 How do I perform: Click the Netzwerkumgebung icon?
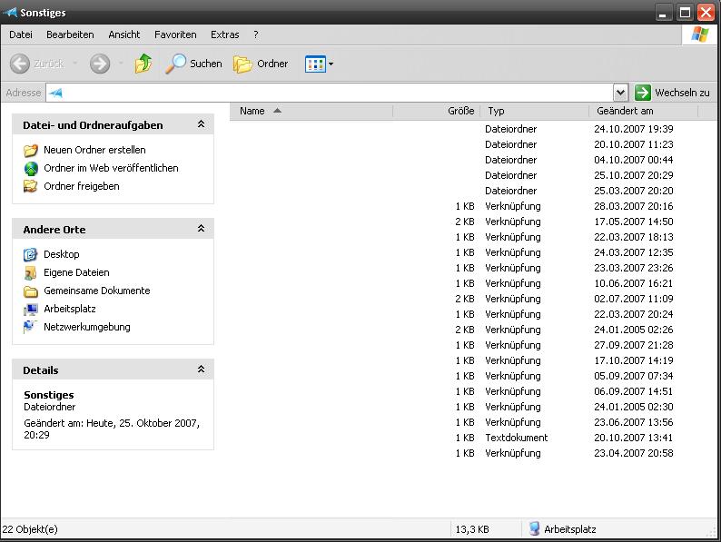[31, 327]
